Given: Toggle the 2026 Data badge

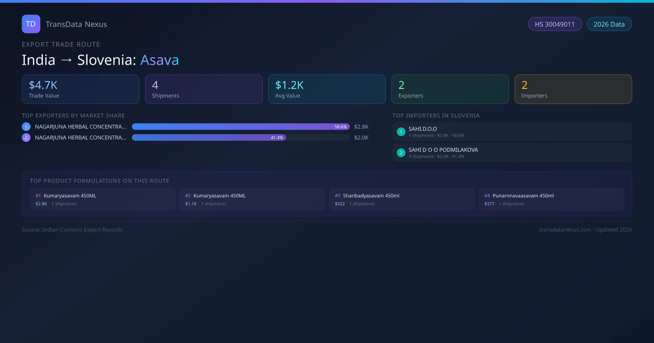Looking at the screenshot, I should tap(609, 24).
